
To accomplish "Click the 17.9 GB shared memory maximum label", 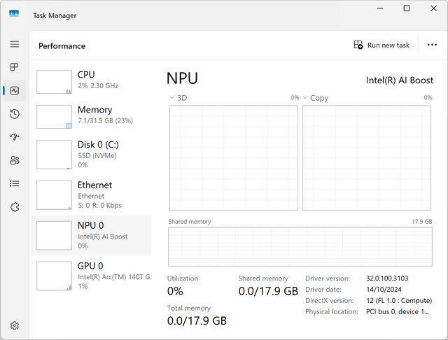I will [x=422, y=222].
